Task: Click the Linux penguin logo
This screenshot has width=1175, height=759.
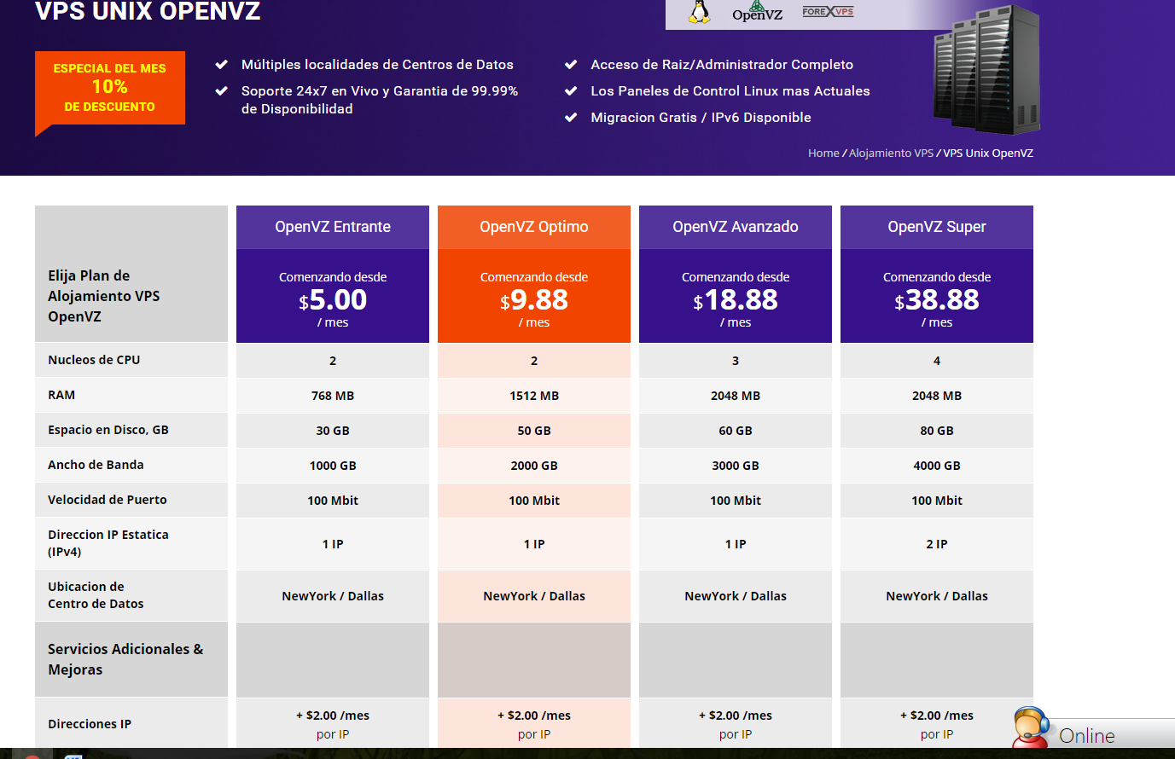Action: point(700,11)
